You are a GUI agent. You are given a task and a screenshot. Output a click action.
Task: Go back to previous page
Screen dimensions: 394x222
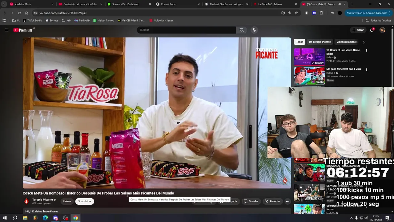pos(4,13)
